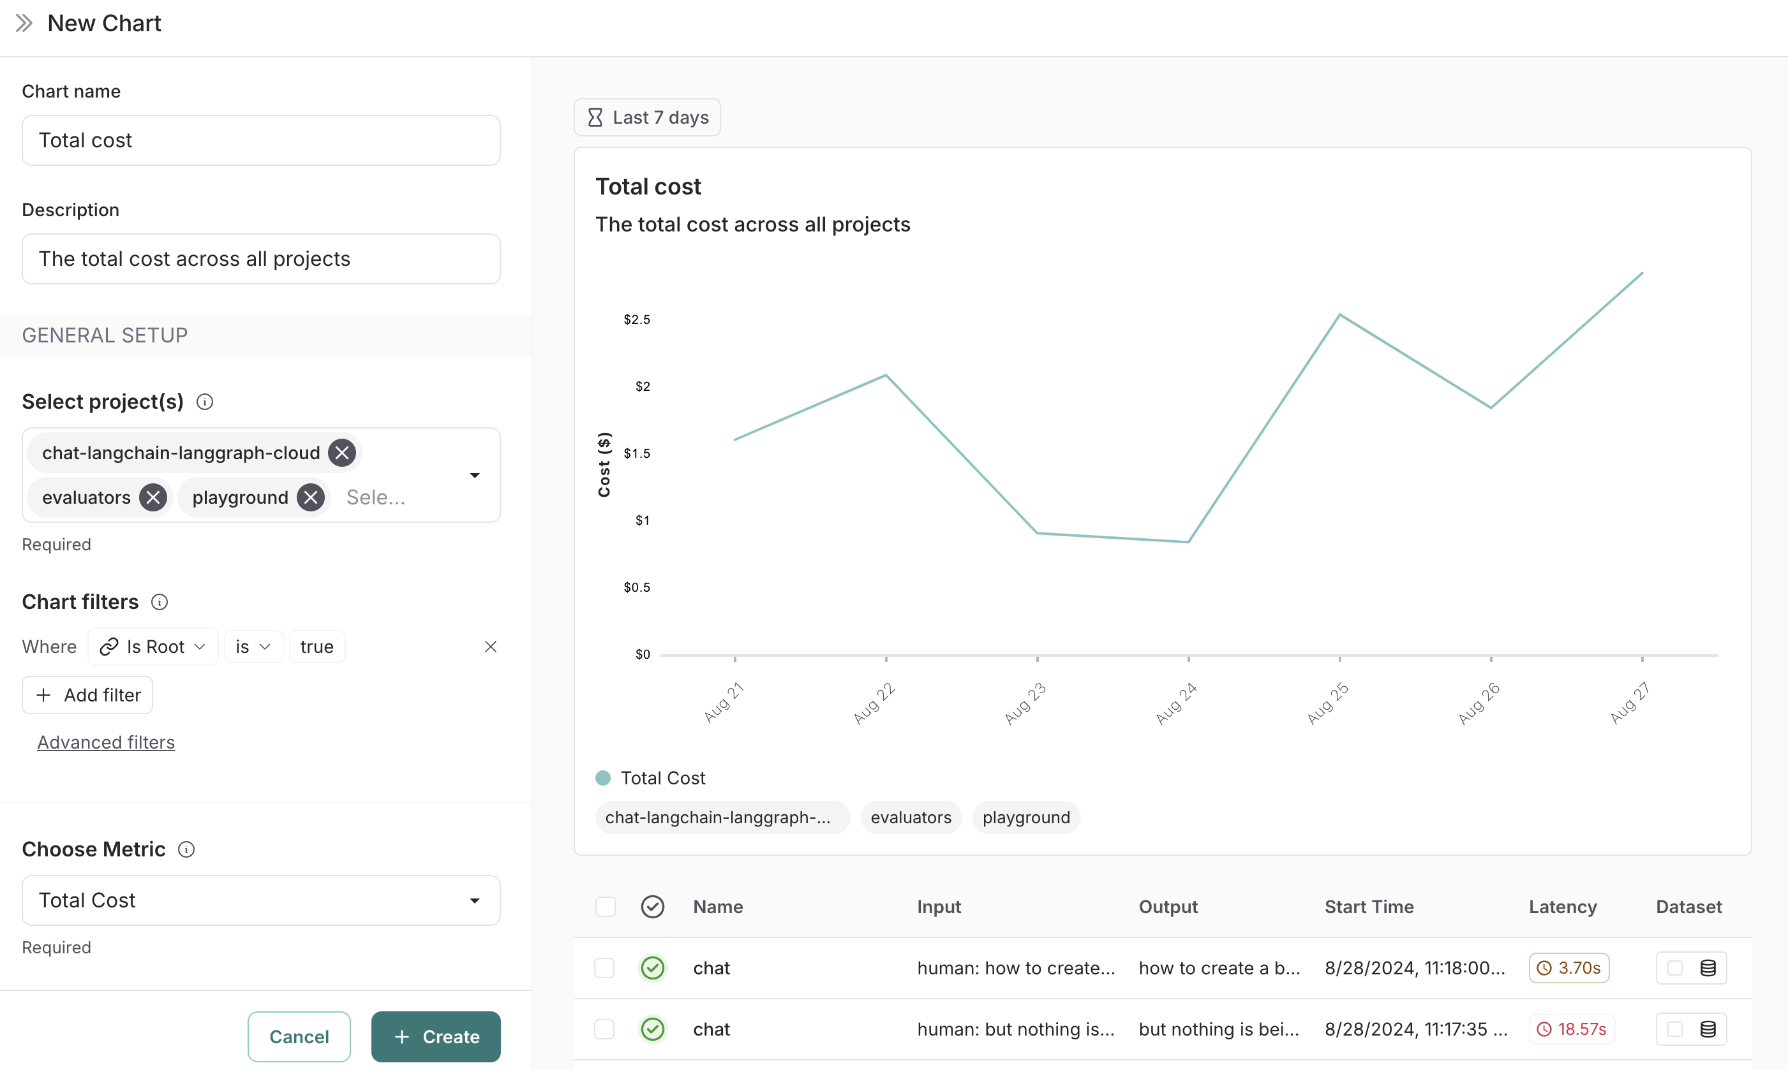1788x1070 pixels.
Task: Add first chat run to dataset icon
Action: tap(1707, 967)
